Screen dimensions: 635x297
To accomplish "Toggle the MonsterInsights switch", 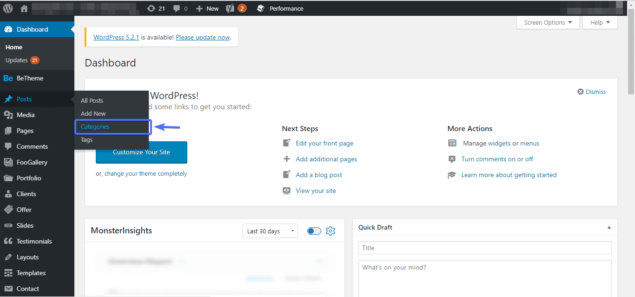I will click(x=314, y=231).
